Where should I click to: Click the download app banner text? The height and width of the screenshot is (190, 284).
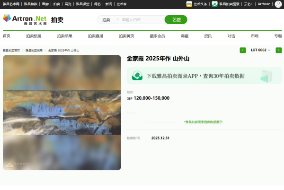195,76
